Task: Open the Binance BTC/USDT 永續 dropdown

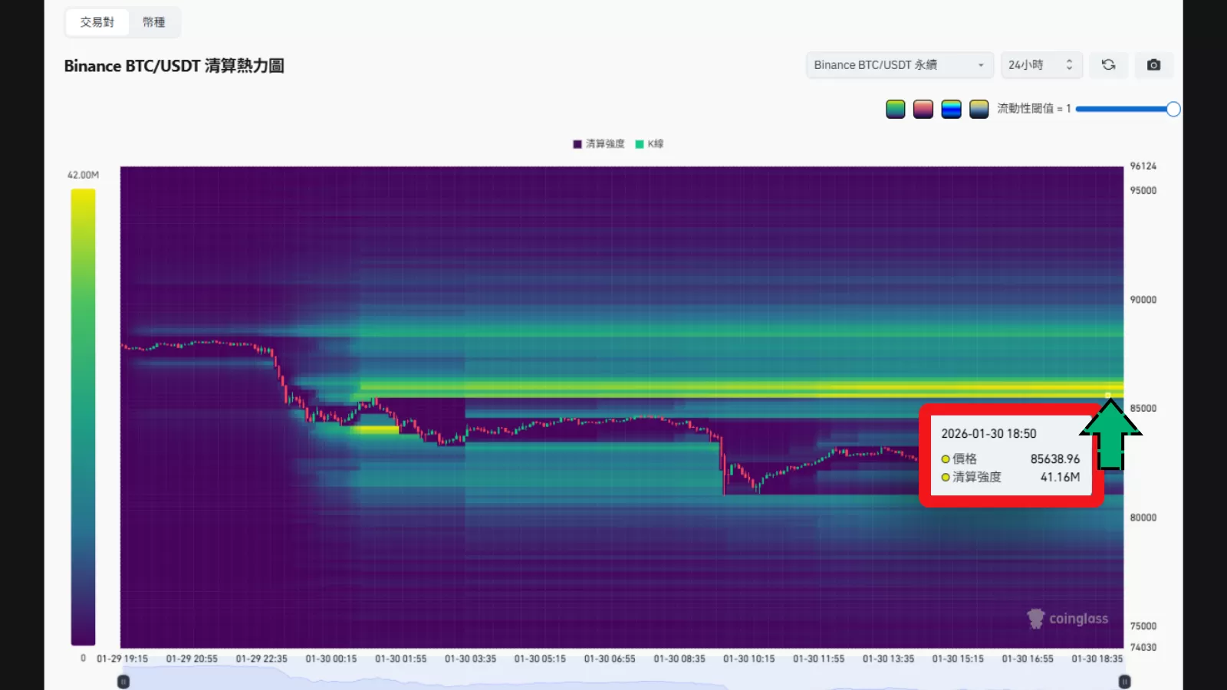Action: coord(900,65)
